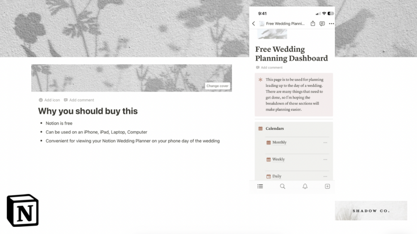This screenshot has width=417, height=234.
Task: Click Add icon above the page title
Action: [49, 100]
